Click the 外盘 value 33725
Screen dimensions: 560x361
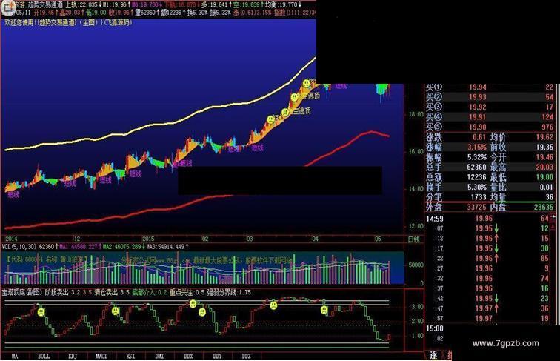coord(477,208)
